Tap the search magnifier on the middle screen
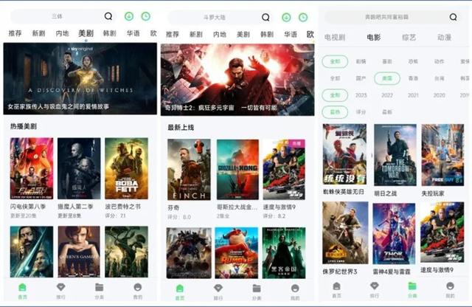 (265, 17)
